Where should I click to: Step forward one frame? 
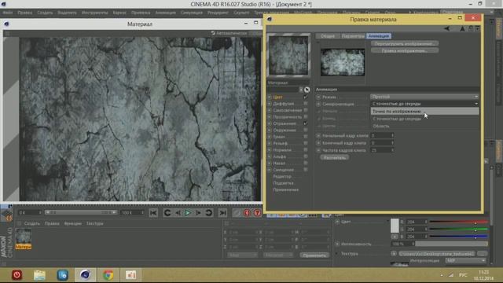pos(198,213)
